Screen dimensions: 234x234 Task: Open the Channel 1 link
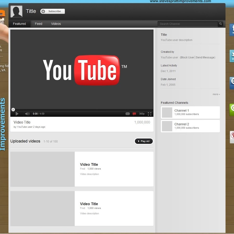click(182, 110)
